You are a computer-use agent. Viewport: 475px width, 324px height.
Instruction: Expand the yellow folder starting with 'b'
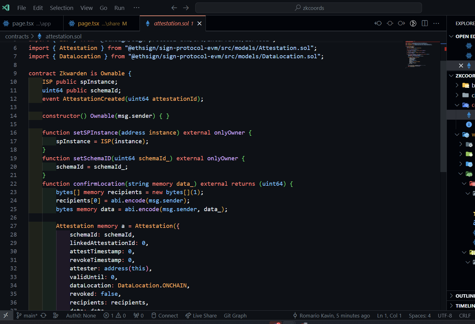[x=457, y=85]
